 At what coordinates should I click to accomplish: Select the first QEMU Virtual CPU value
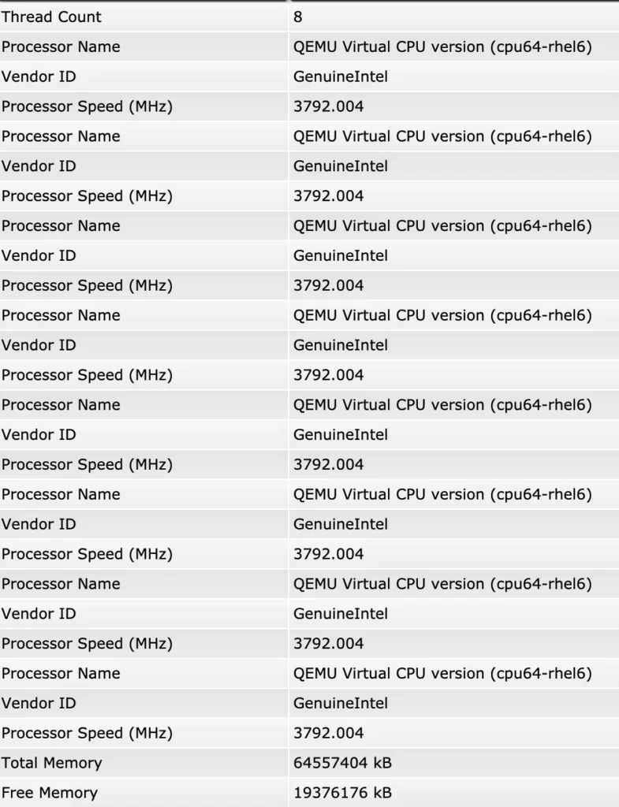(x=442, y=47)
